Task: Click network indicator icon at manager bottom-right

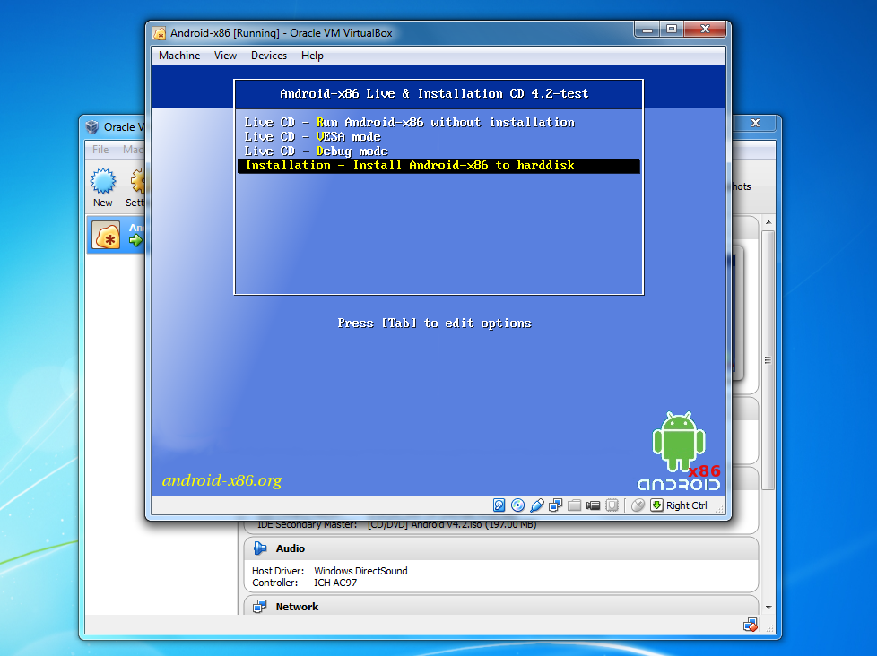Action: pos(750,625)
